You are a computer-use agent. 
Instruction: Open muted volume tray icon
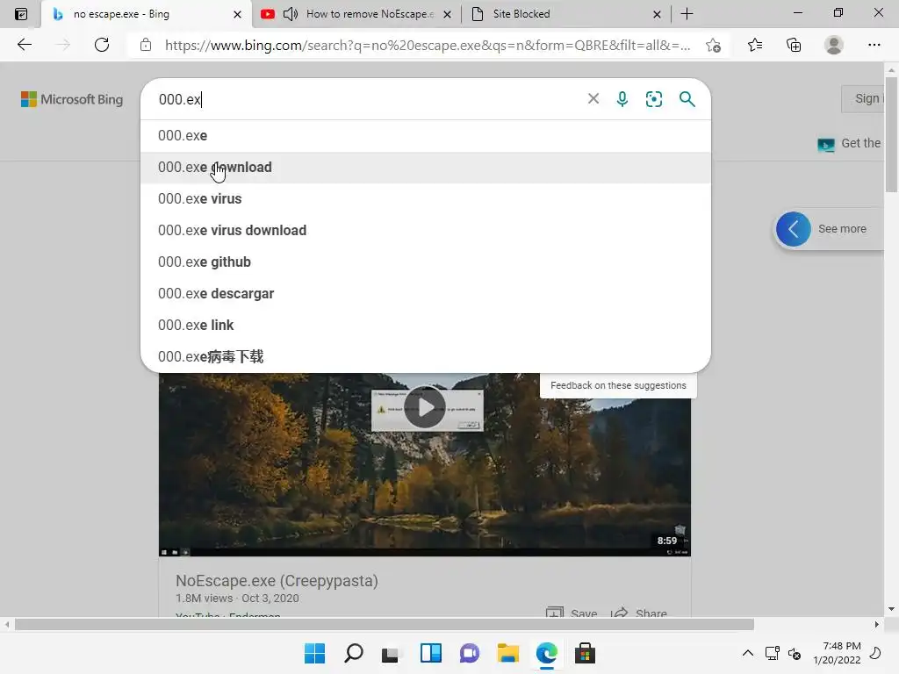795,653
